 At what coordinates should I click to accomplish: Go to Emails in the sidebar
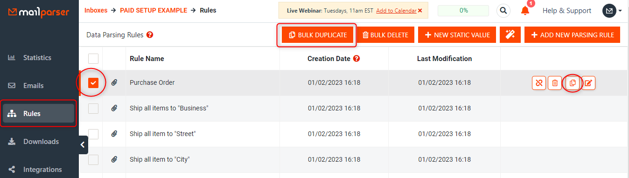click(x=34, y=86)
